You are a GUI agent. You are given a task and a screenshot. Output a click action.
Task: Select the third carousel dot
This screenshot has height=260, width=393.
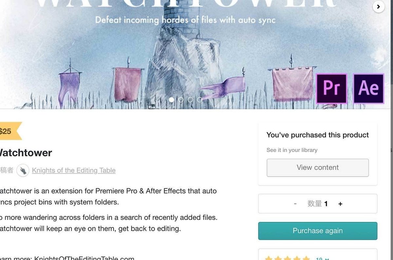[x=190, y=100]
